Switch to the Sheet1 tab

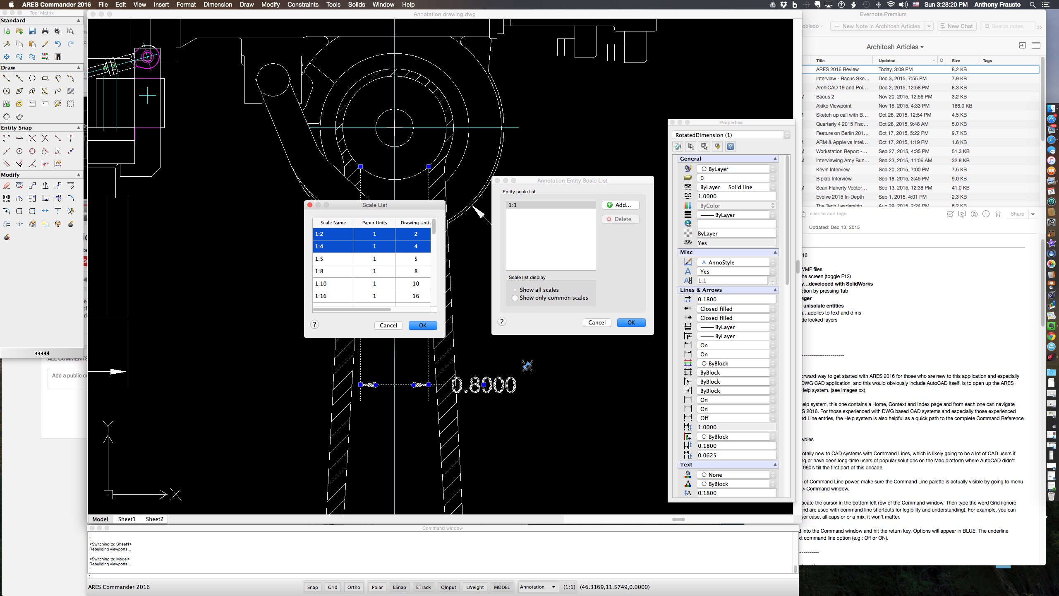(127, 519)
